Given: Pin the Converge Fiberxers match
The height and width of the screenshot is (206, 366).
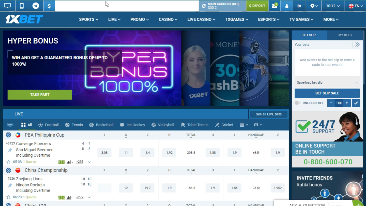Looking at the screenshot, I should tap(10, 150).
